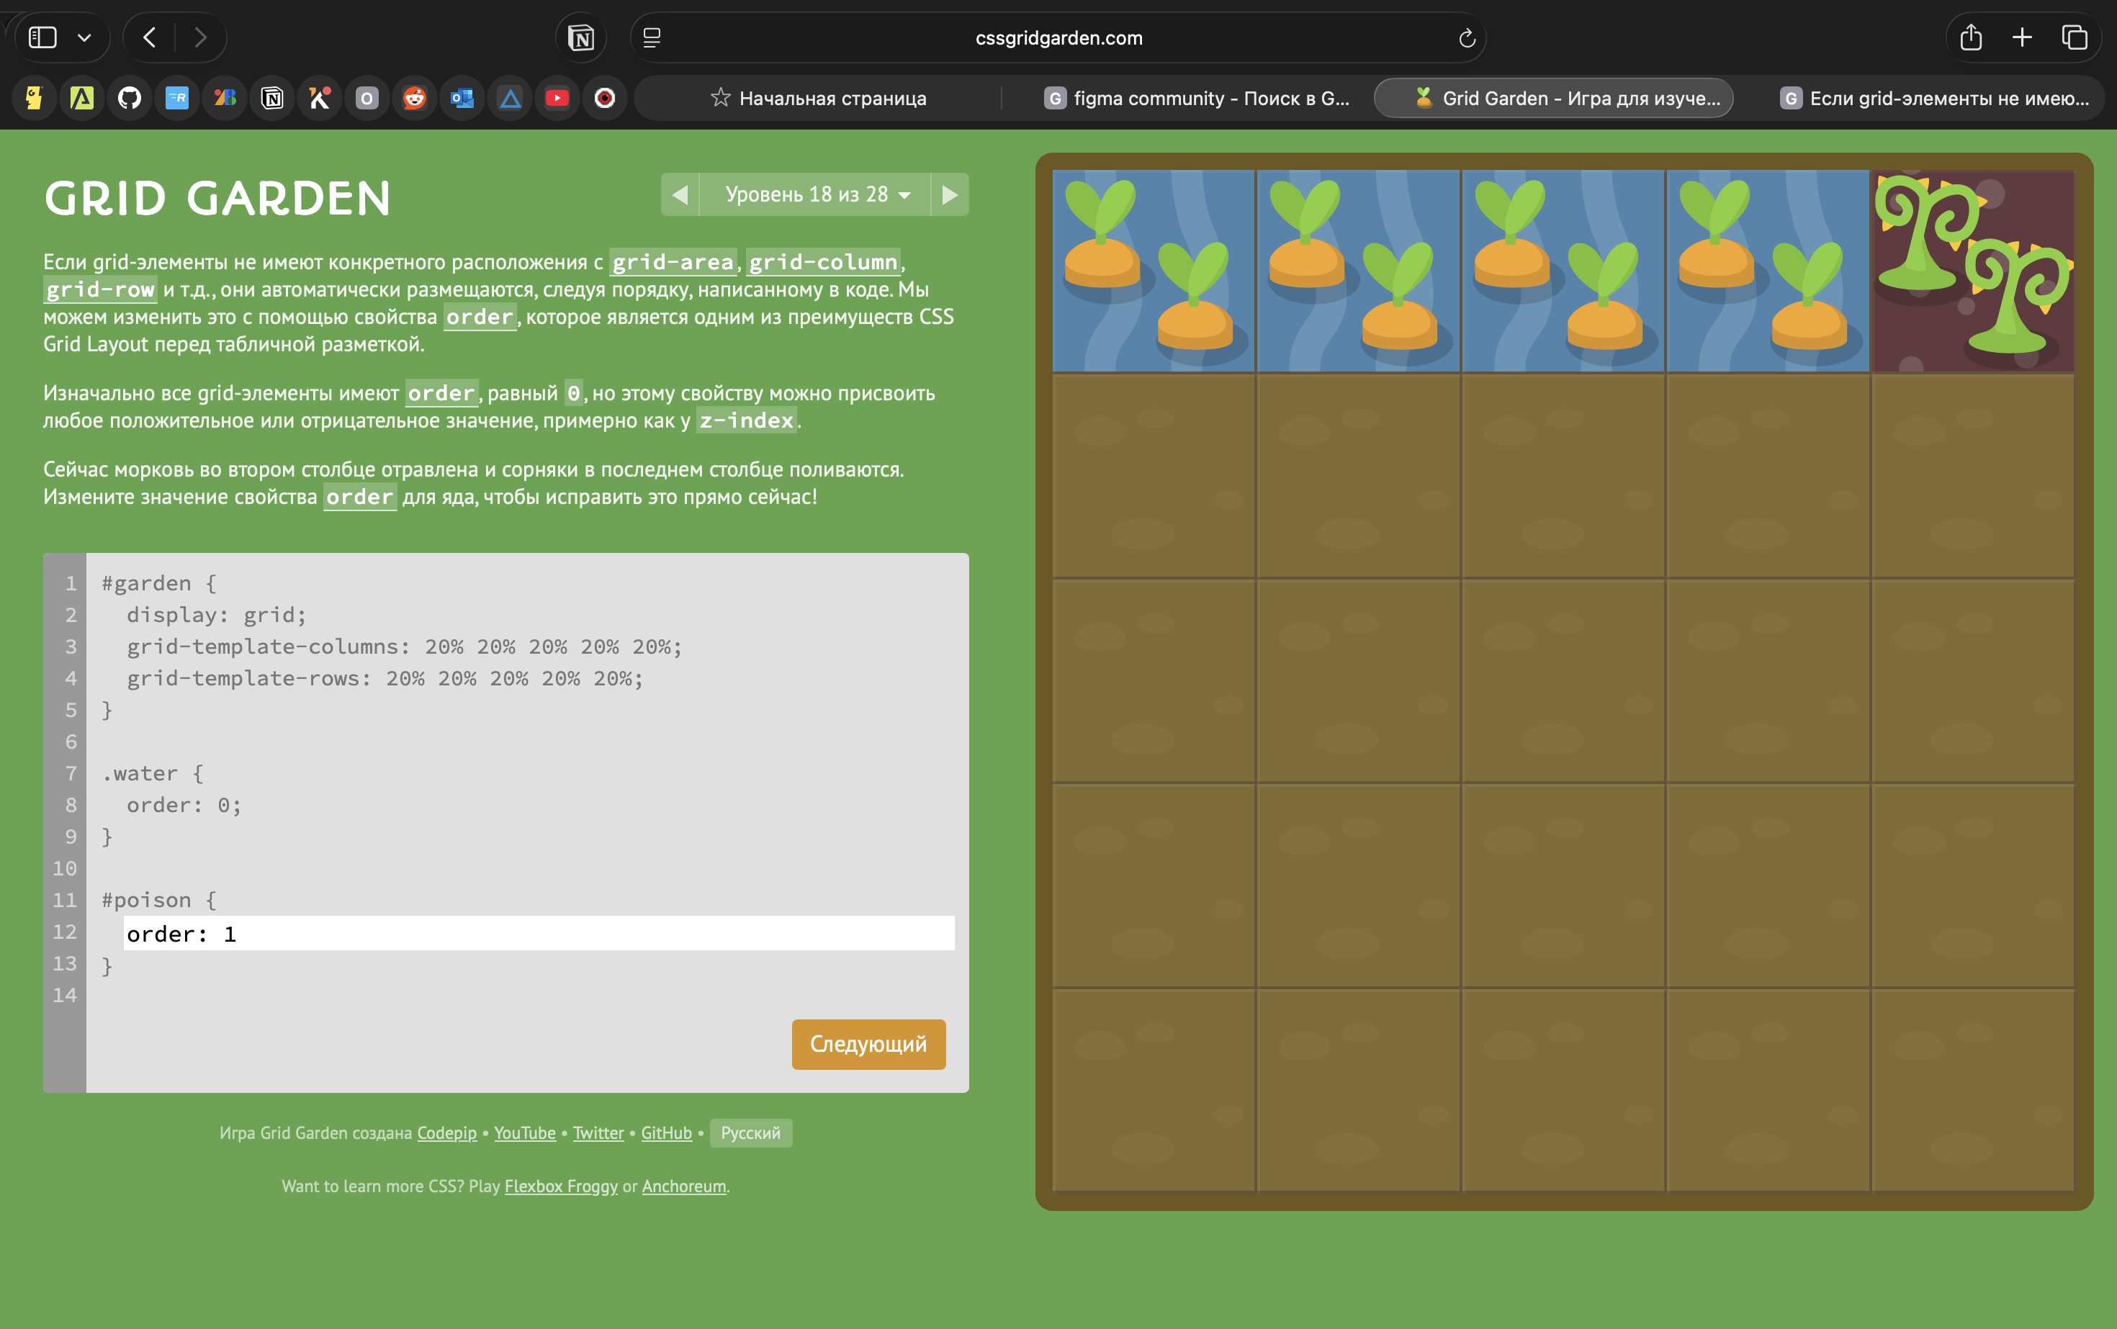Open the Notion extension in toolbar
The height and width of the screenshot is (1329, 2117).
tap(581, 37)
